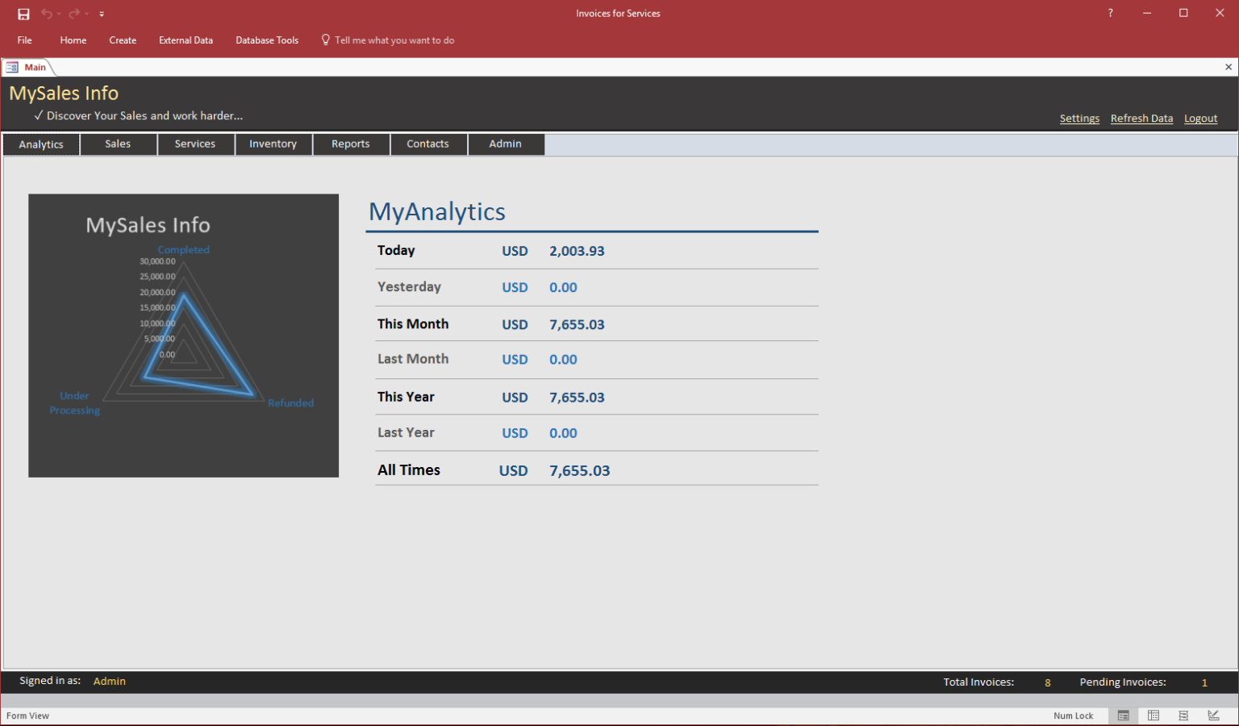The width and height of the screenshot is (1239, 726).
Task: Click the All Times amount 7,655.03
Action: (x=579, y=470)
